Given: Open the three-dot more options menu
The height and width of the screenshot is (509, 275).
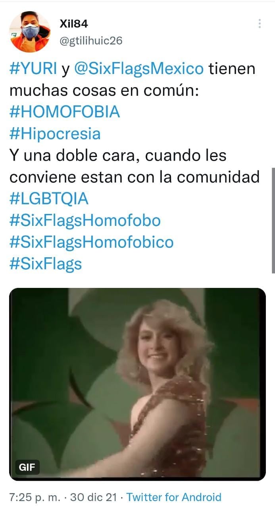Looking at the screenshot, I should pyautogui.click(x=259, y=23).
